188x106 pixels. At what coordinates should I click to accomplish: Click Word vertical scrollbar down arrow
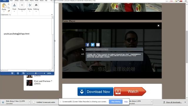(53, 68)
